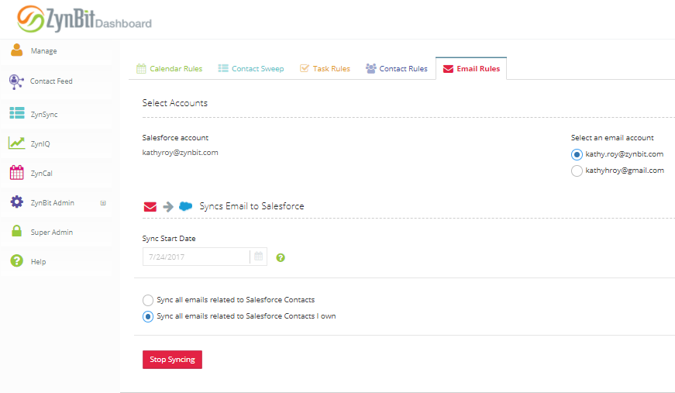Open the Contact Rules tab
This screenshot has height=393, width=675.
tap(397, 68)
